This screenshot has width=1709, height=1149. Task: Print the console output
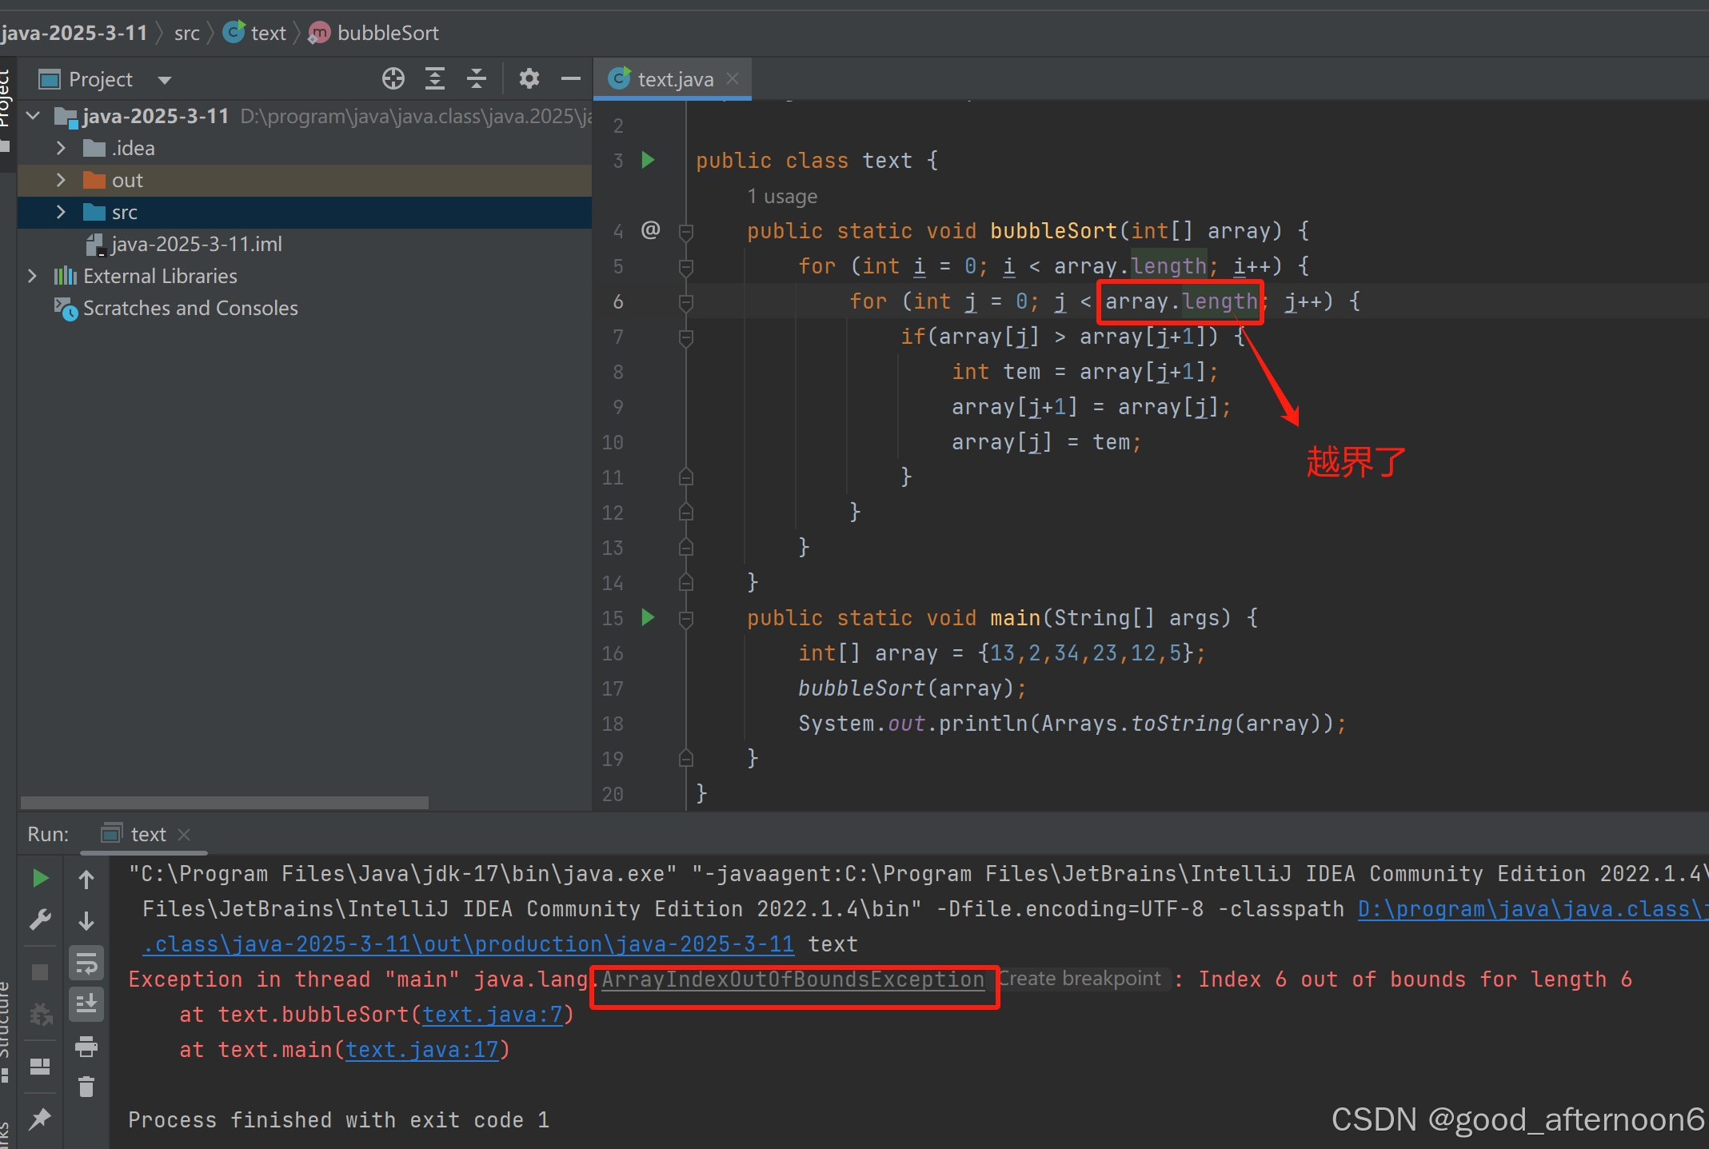[87, 1047]
